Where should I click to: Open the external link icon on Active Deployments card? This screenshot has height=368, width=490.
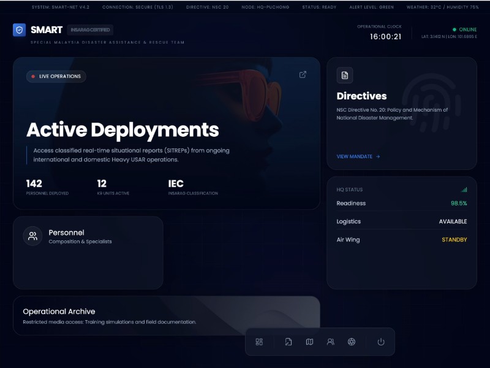303,74
